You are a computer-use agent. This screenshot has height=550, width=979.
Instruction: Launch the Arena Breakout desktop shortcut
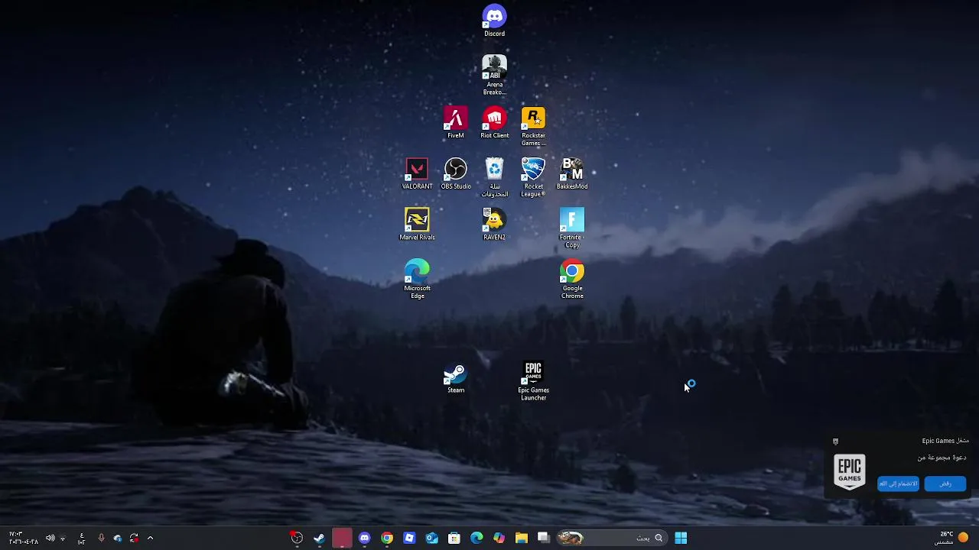pyautogui.click(x=494, y=75)
